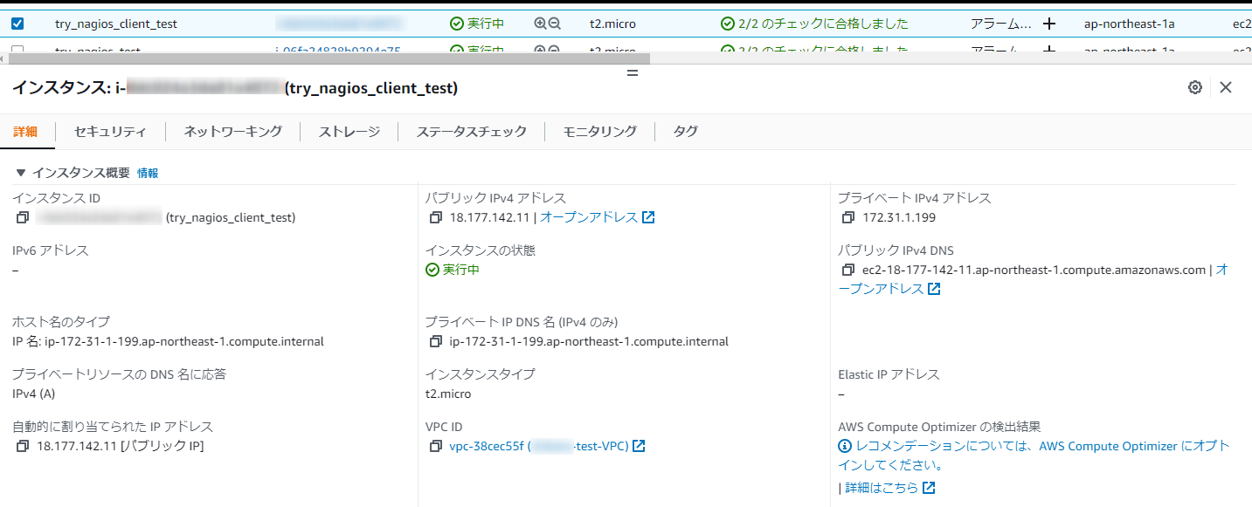The width and height of the screenshot is (1252, 507).
Task: Copy the private IP DNS name
Action: [437, 341]
